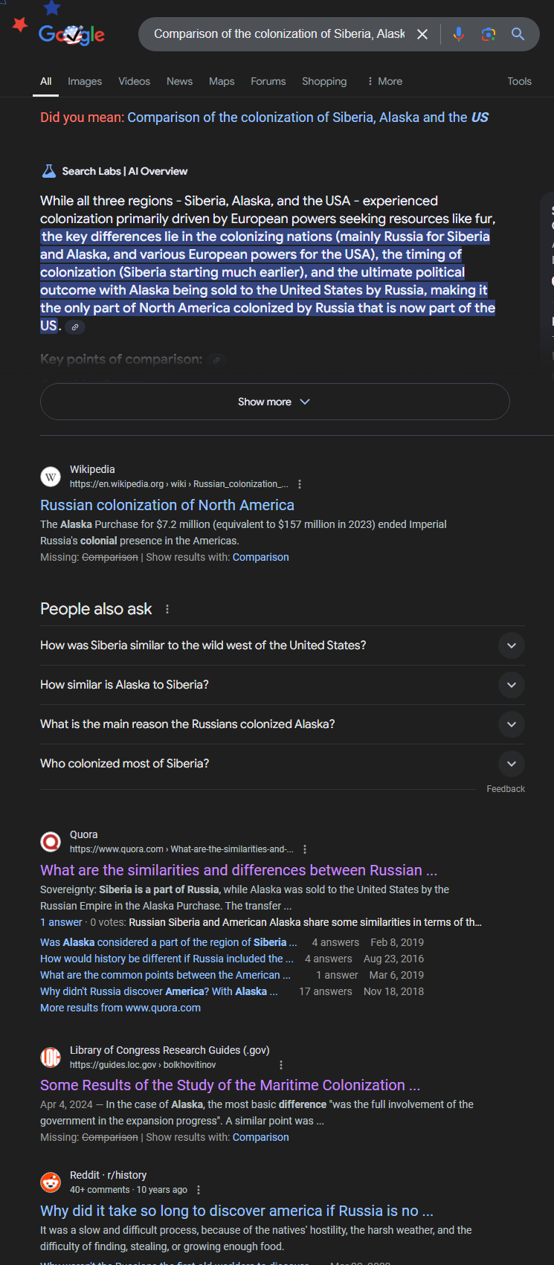This screenshot has height=1265, width=554.
Task: Open People also ask three-dot menu
Action: click(167, 609)
